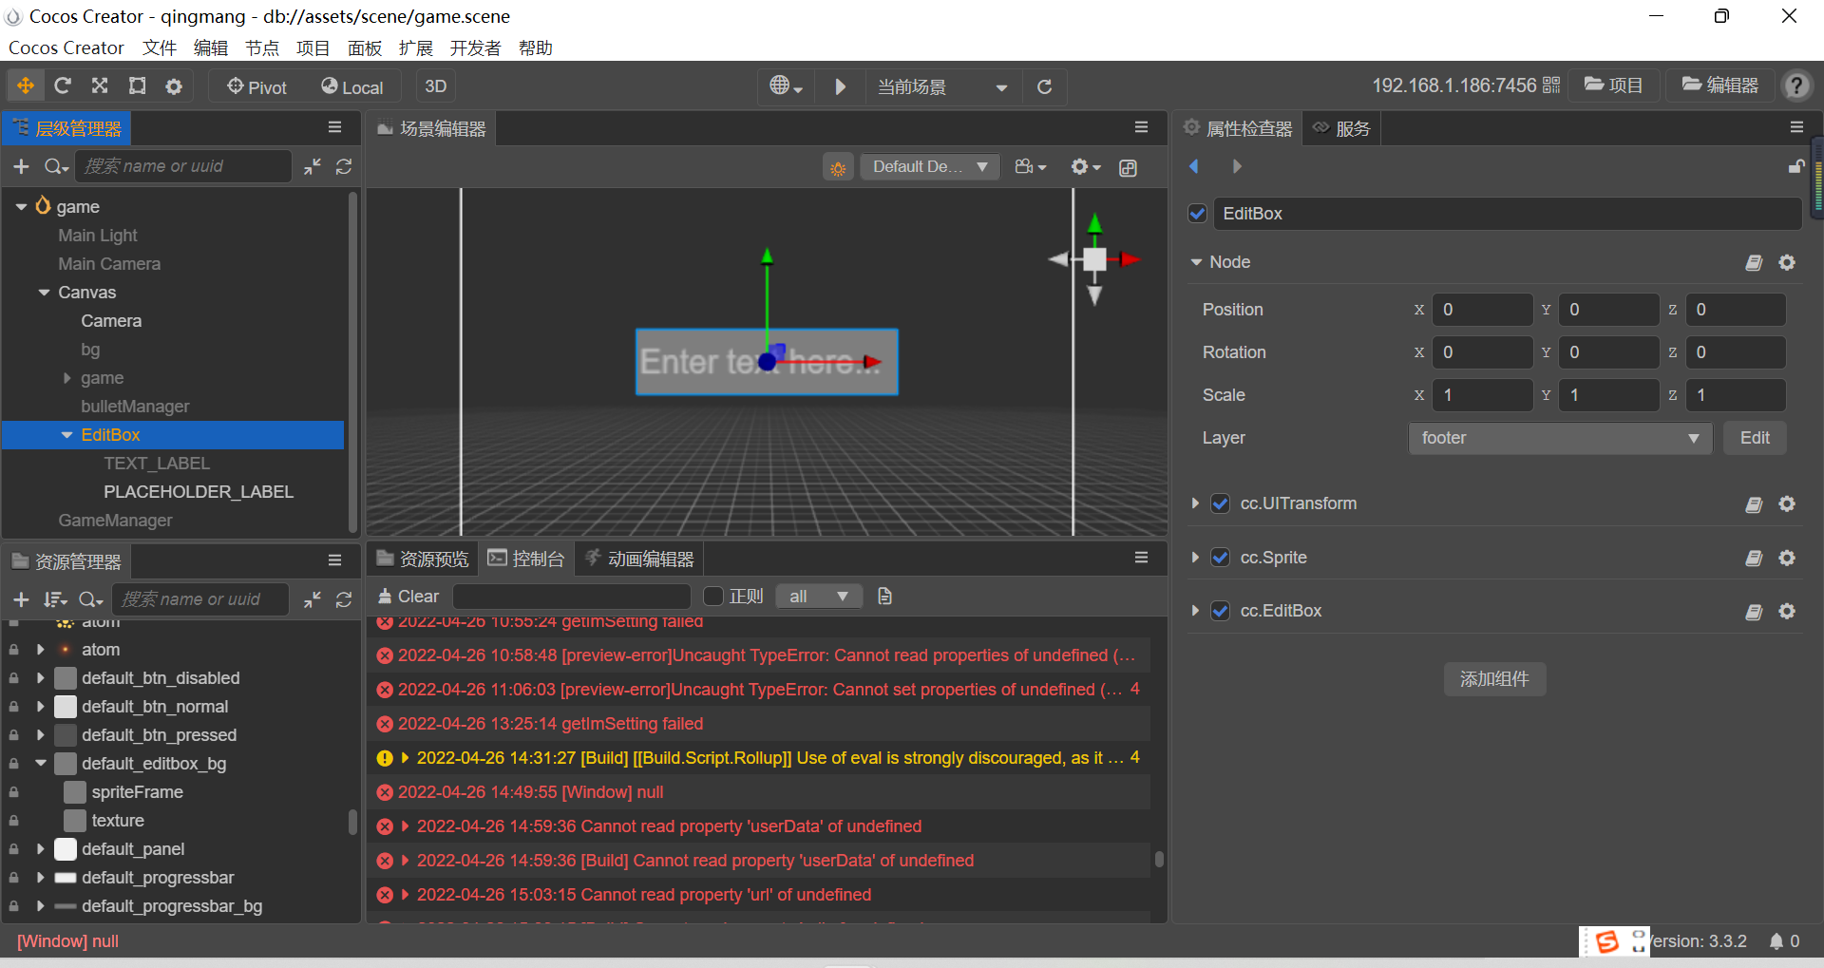Refresh the hierarchy panel
This screenshot has width=1824, height=968.
coord(344,167)
